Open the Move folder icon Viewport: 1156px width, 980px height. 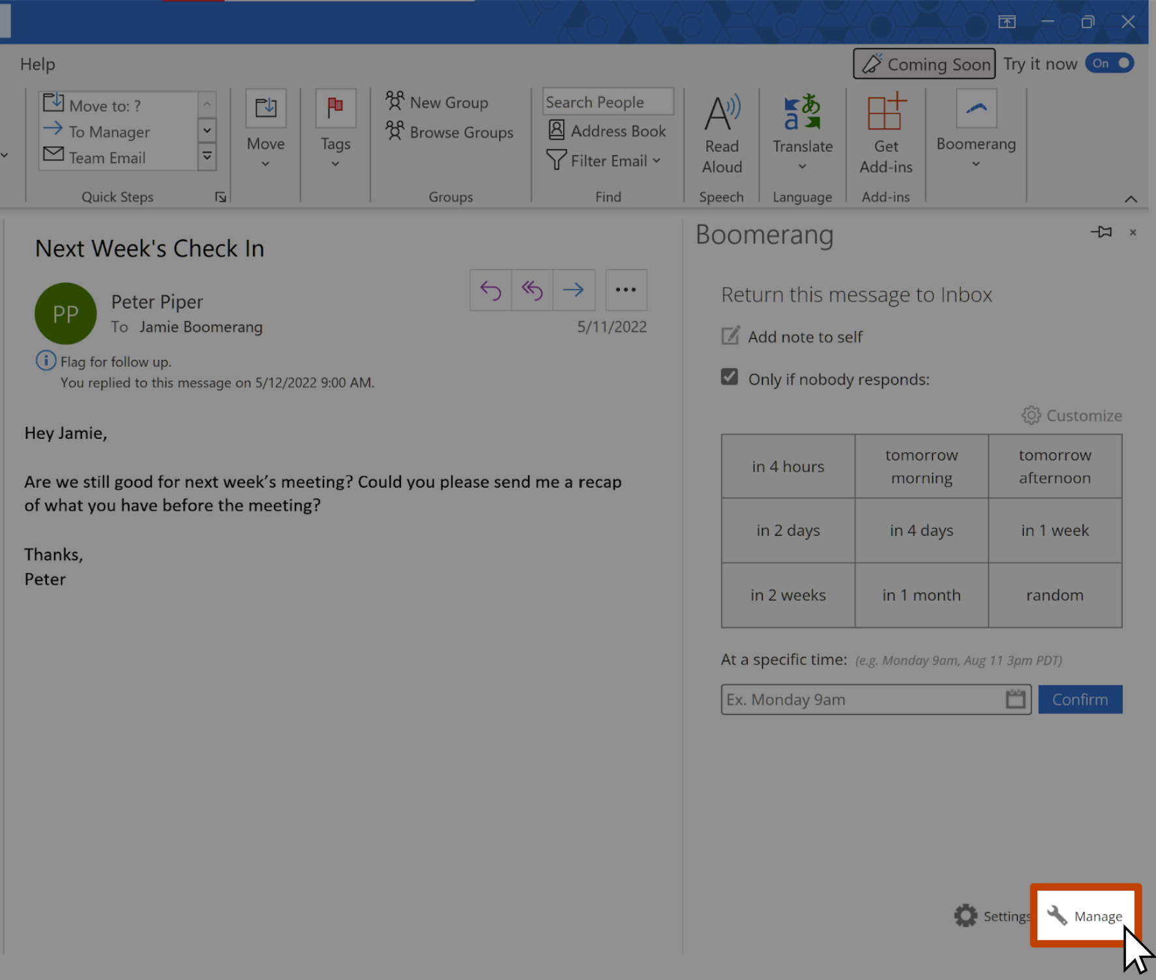(266, 108)
